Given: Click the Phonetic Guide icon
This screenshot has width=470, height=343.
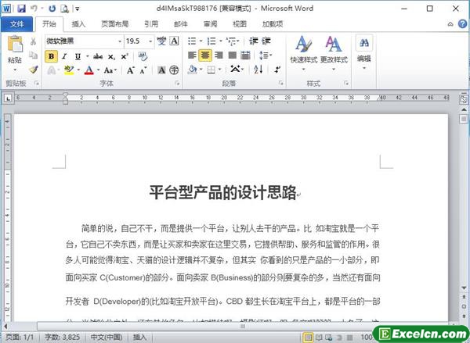Looking at the screenshot, I should point(161,41).
